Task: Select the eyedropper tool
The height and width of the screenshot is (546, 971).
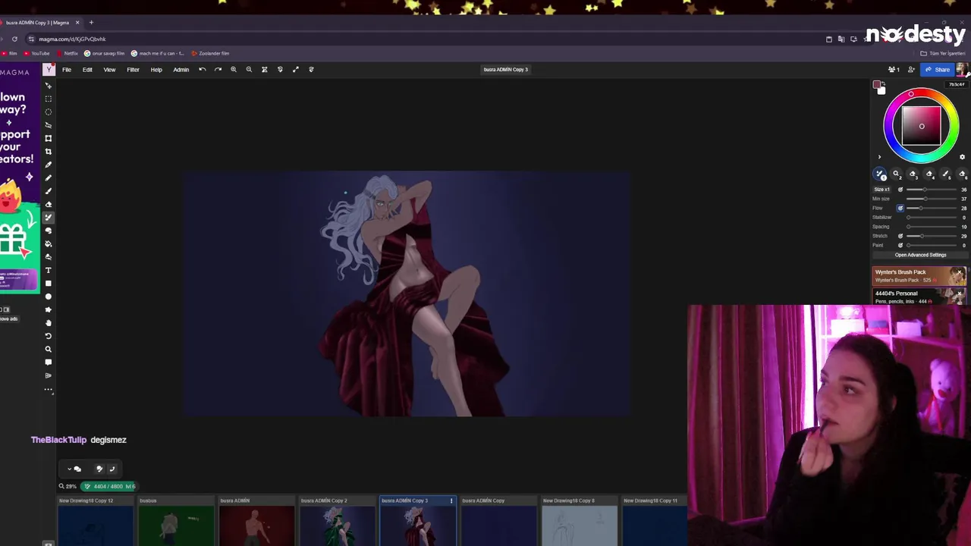Action: coord(49,165)
